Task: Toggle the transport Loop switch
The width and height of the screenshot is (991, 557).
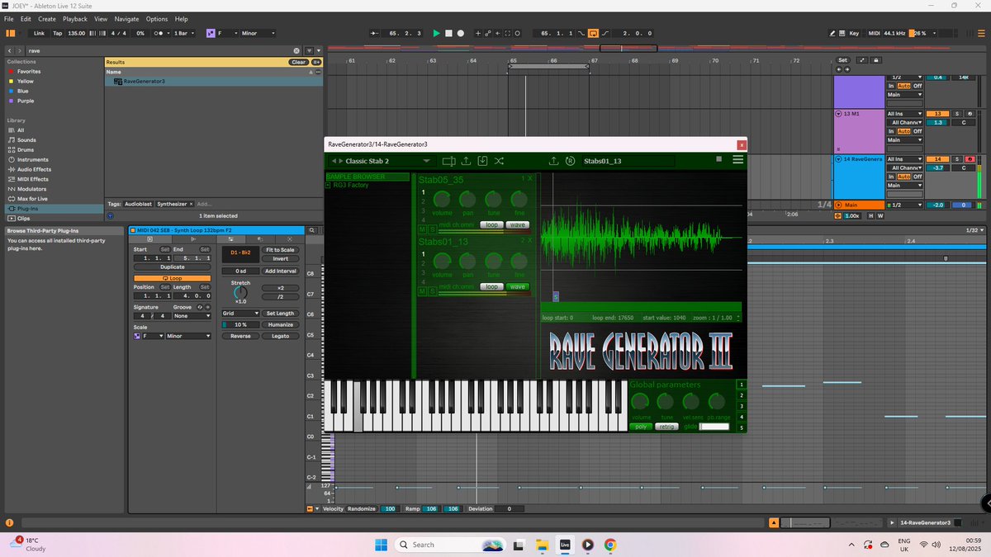Action: (593, 33)
